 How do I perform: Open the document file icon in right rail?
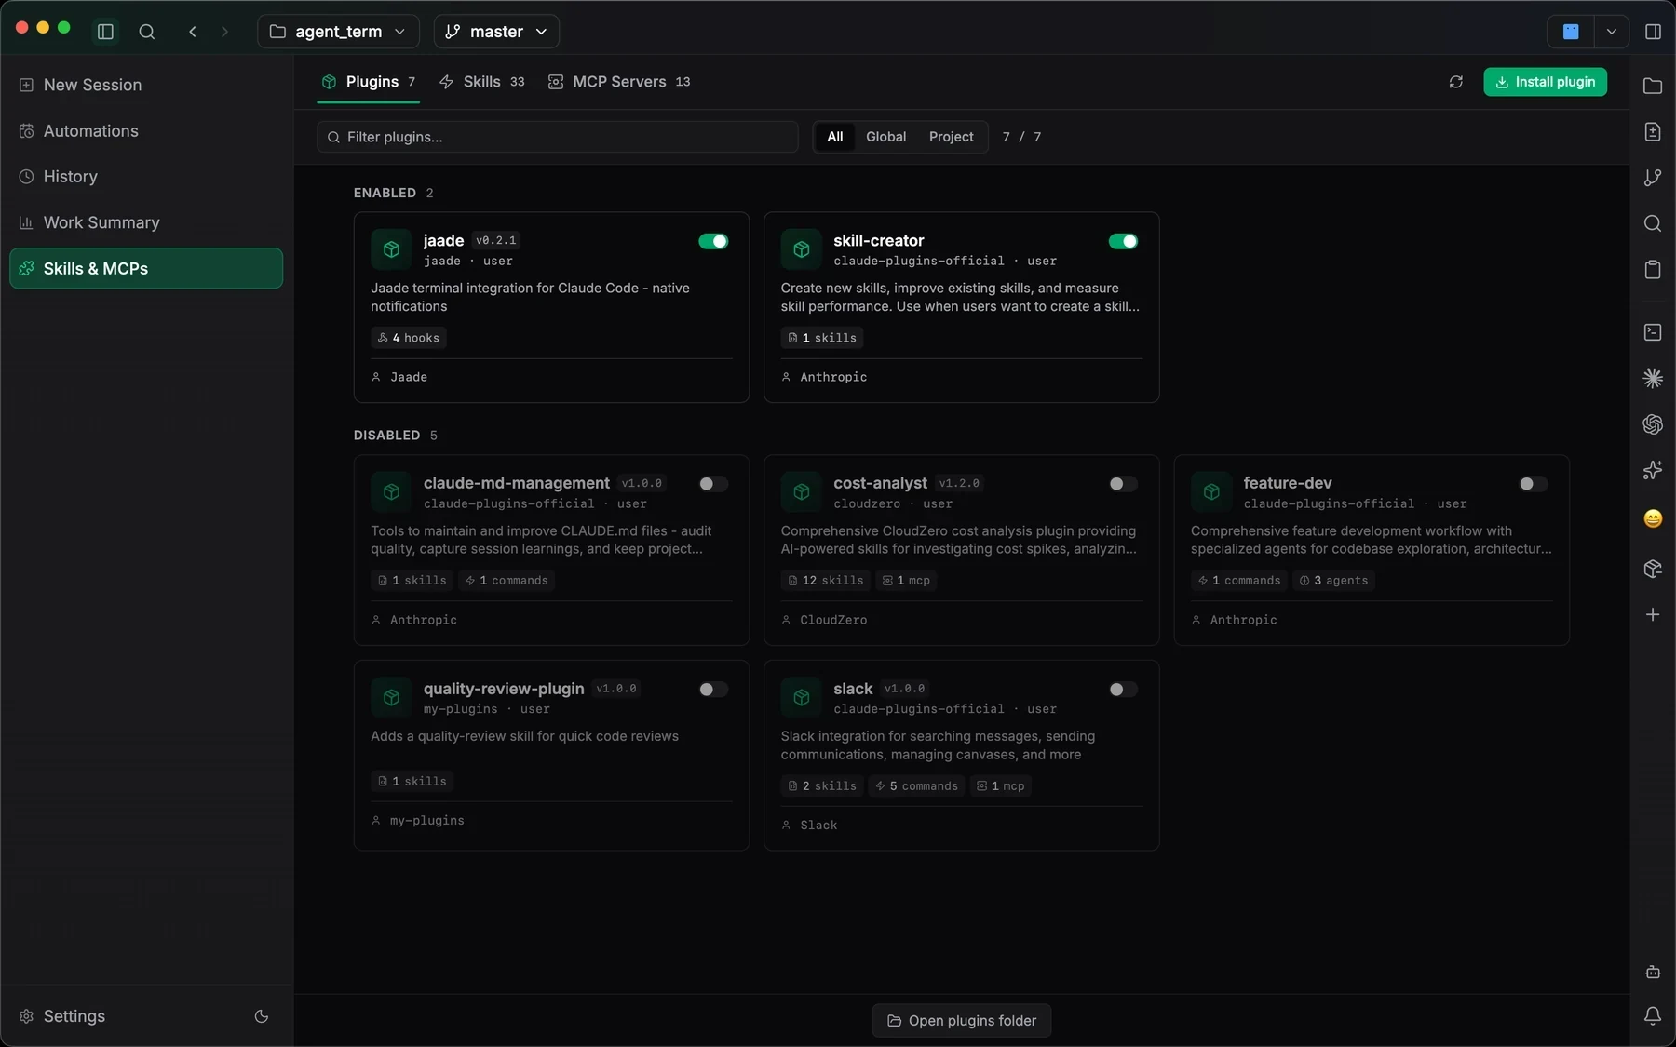[1653, 132]
